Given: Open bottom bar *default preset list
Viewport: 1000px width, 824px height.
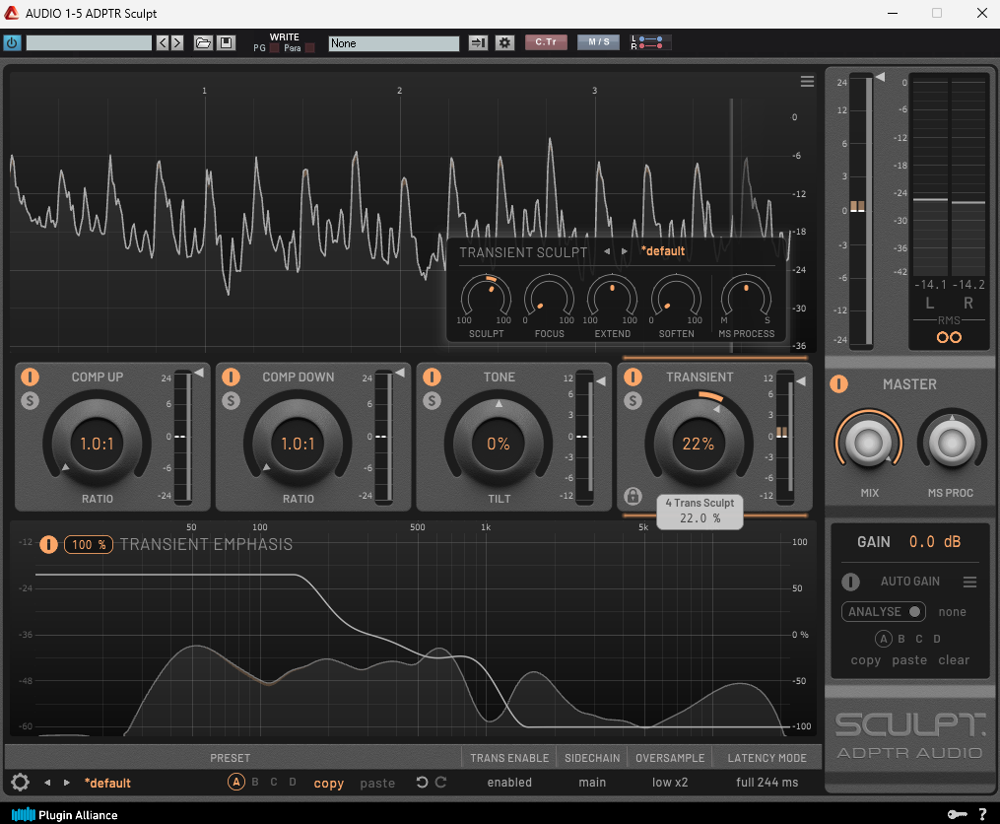Looking at the screenshot, I should click(x=107, y=783).
